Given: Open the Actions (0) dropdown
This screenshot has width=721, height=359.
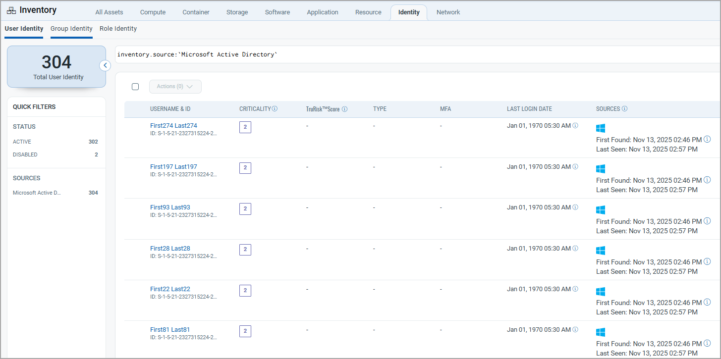Looking at the screenshot, I should coord(175,87).
